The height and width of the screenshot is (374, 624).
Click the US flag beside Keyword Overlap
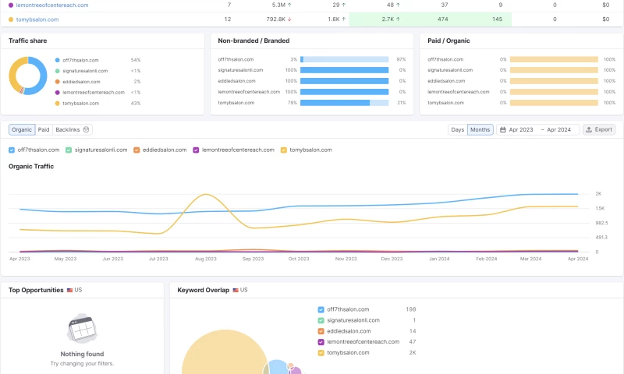click(236, 290)
